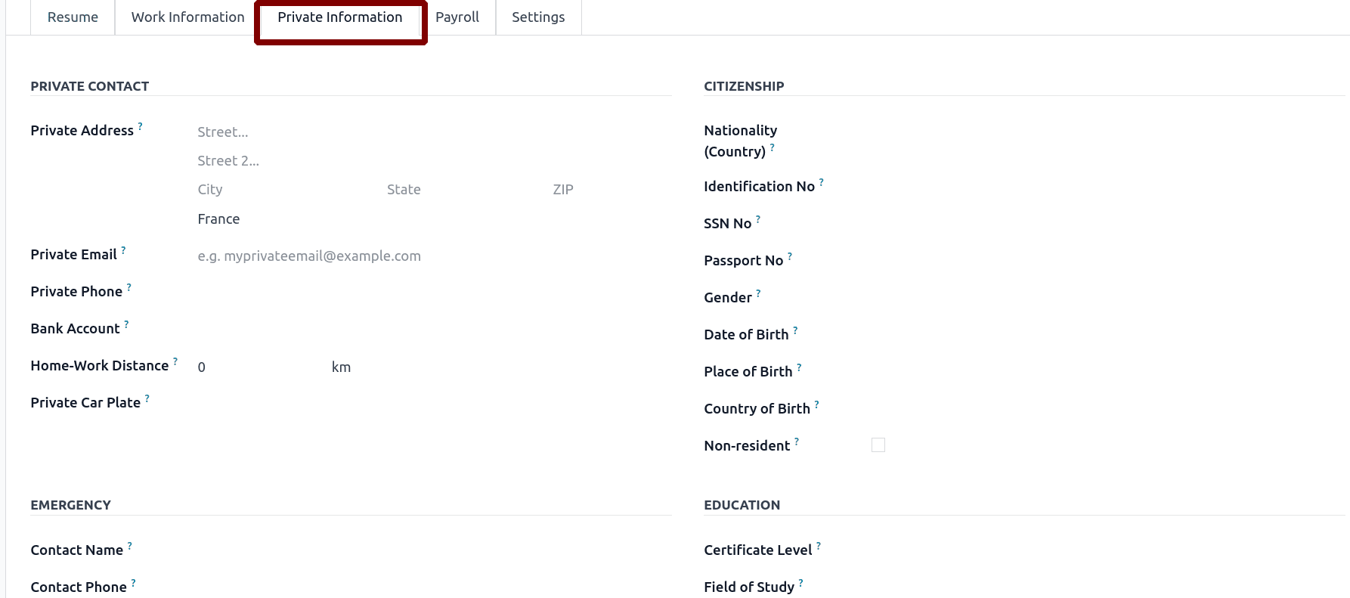Show help tooltip for Gender
Screen dimensions: 1350x598
click(758, 293)
